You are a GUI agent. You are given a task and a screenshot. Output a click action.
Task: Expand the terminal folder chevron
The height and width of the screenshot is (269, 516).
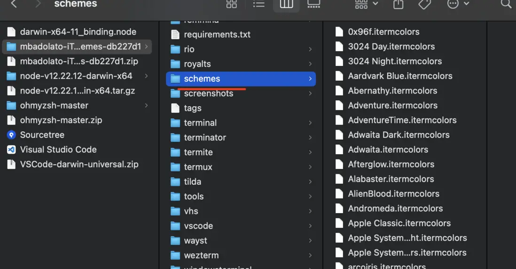coord(310,123)
